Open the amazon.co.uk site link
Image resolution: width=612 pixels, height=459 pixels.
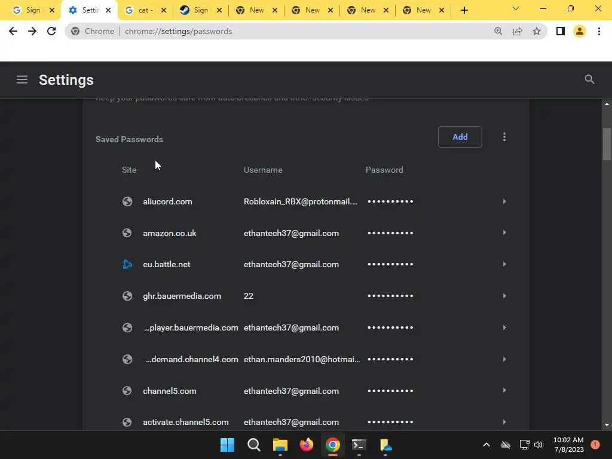(x=169, y=233)
